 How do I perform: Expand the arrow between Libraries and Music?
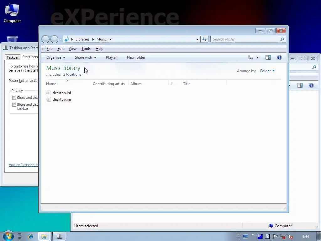93,39
